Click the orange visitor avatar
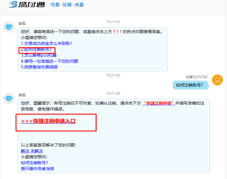The image size is (227, 179). click(x=217, y=80)
